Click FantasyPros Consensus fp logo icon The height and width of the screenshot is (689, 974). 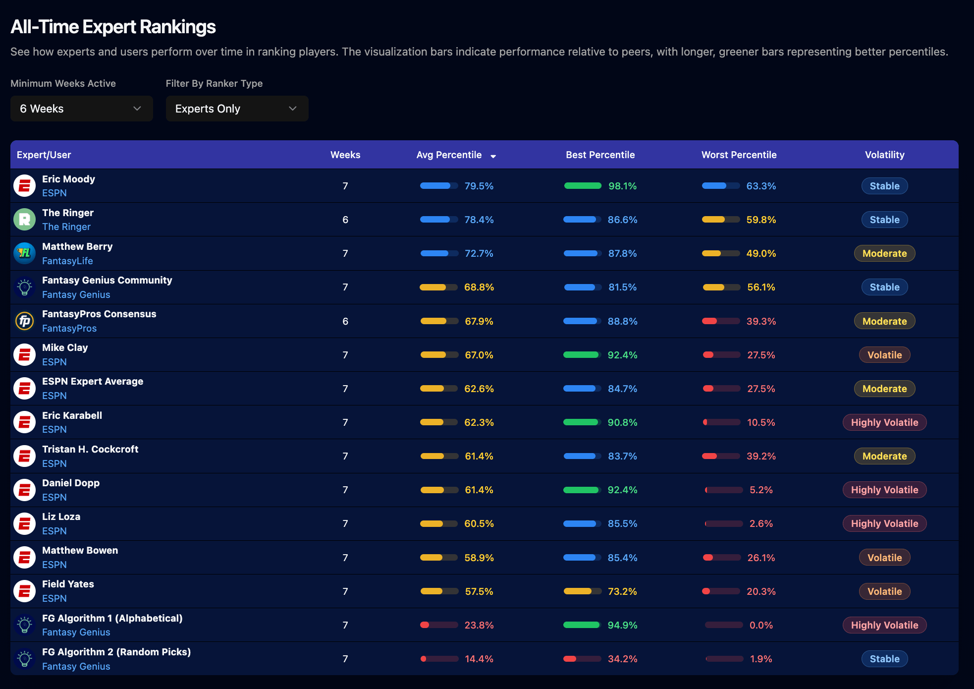(24, 321)
